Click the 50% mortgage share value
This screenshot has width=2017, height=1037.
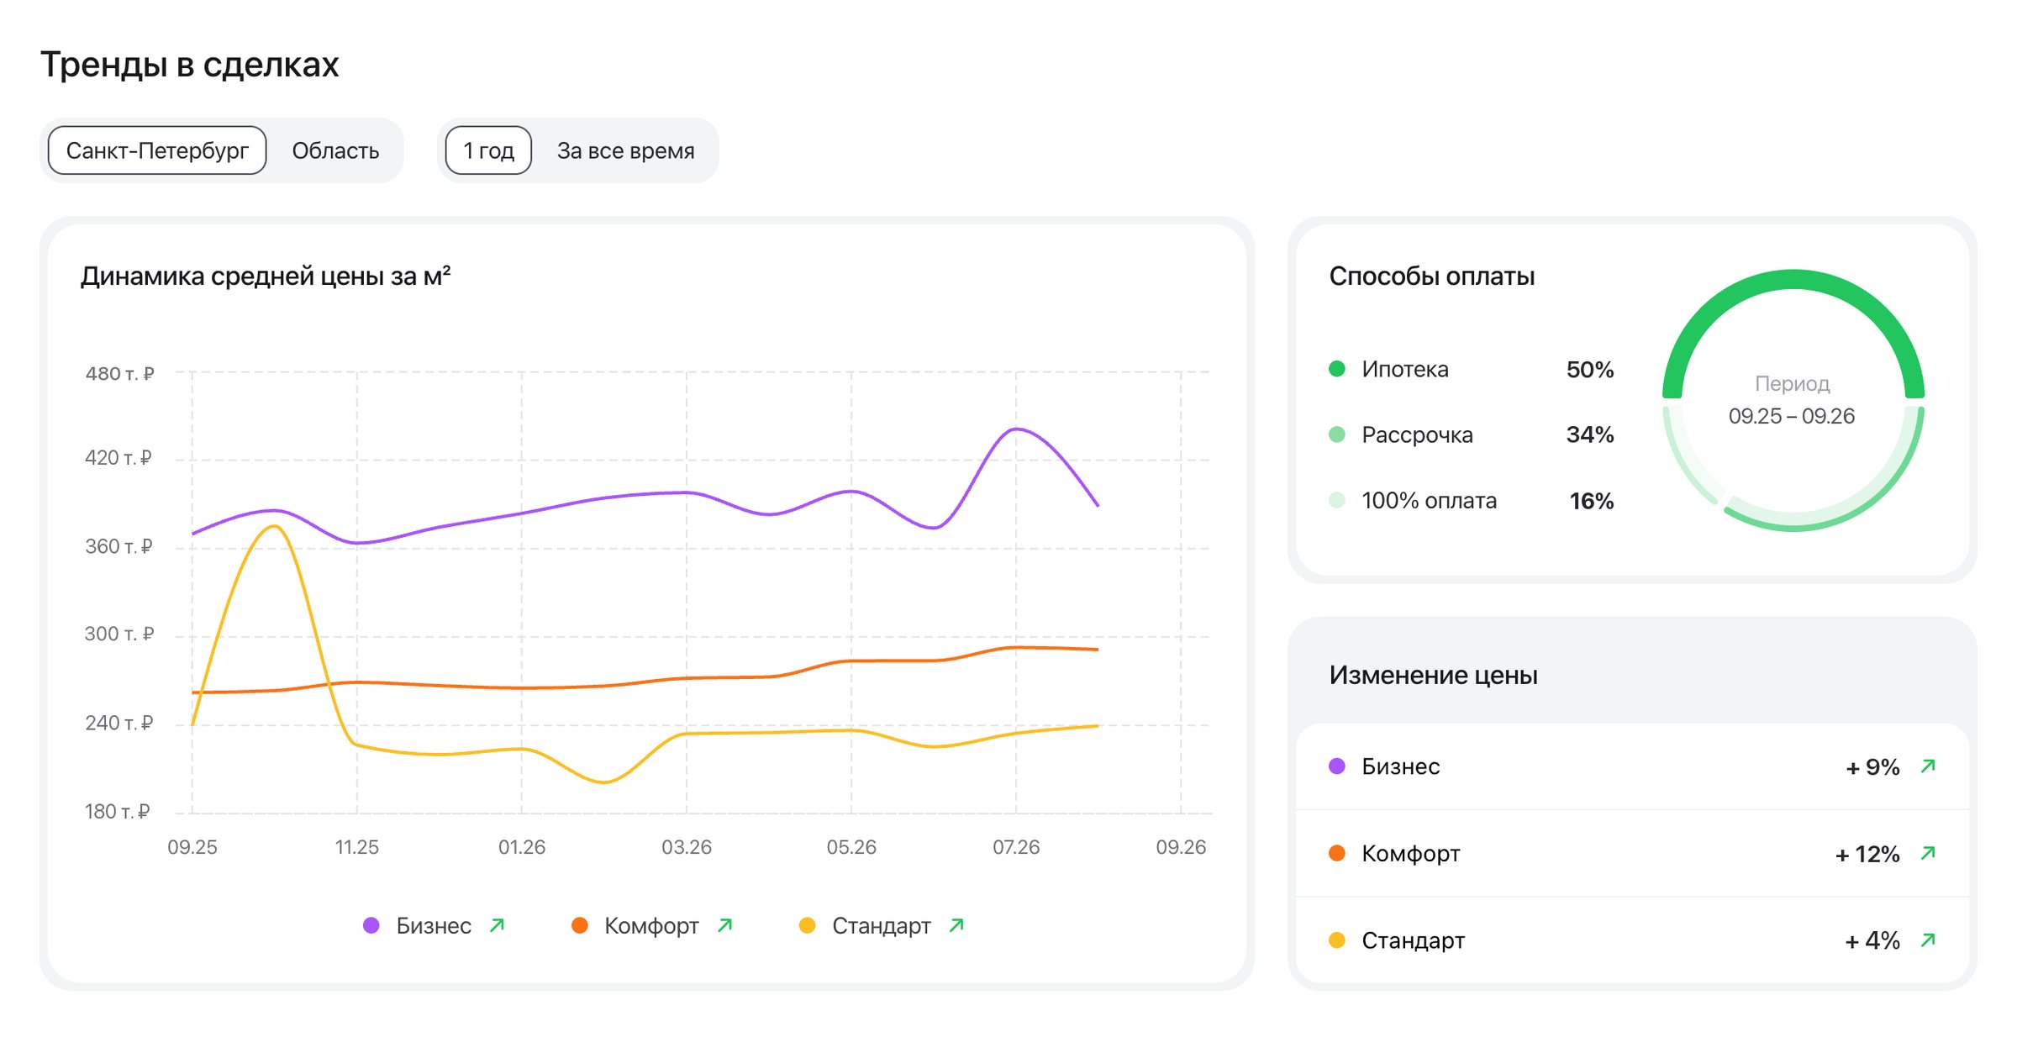tap(1590, 370)
